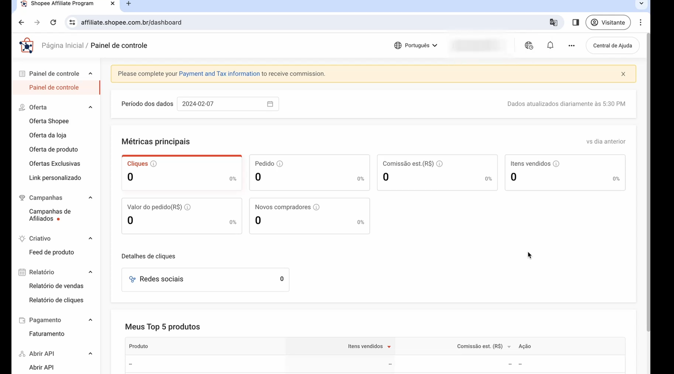674x374 pixels.
Task: Open the tab search chevron
Action: point(642,3)
